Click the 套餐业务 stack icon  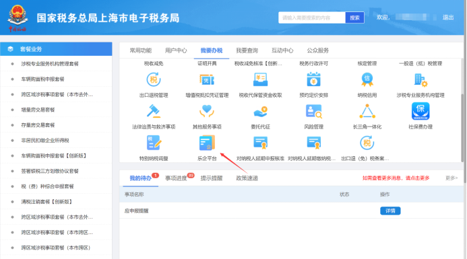click(10, 49)
